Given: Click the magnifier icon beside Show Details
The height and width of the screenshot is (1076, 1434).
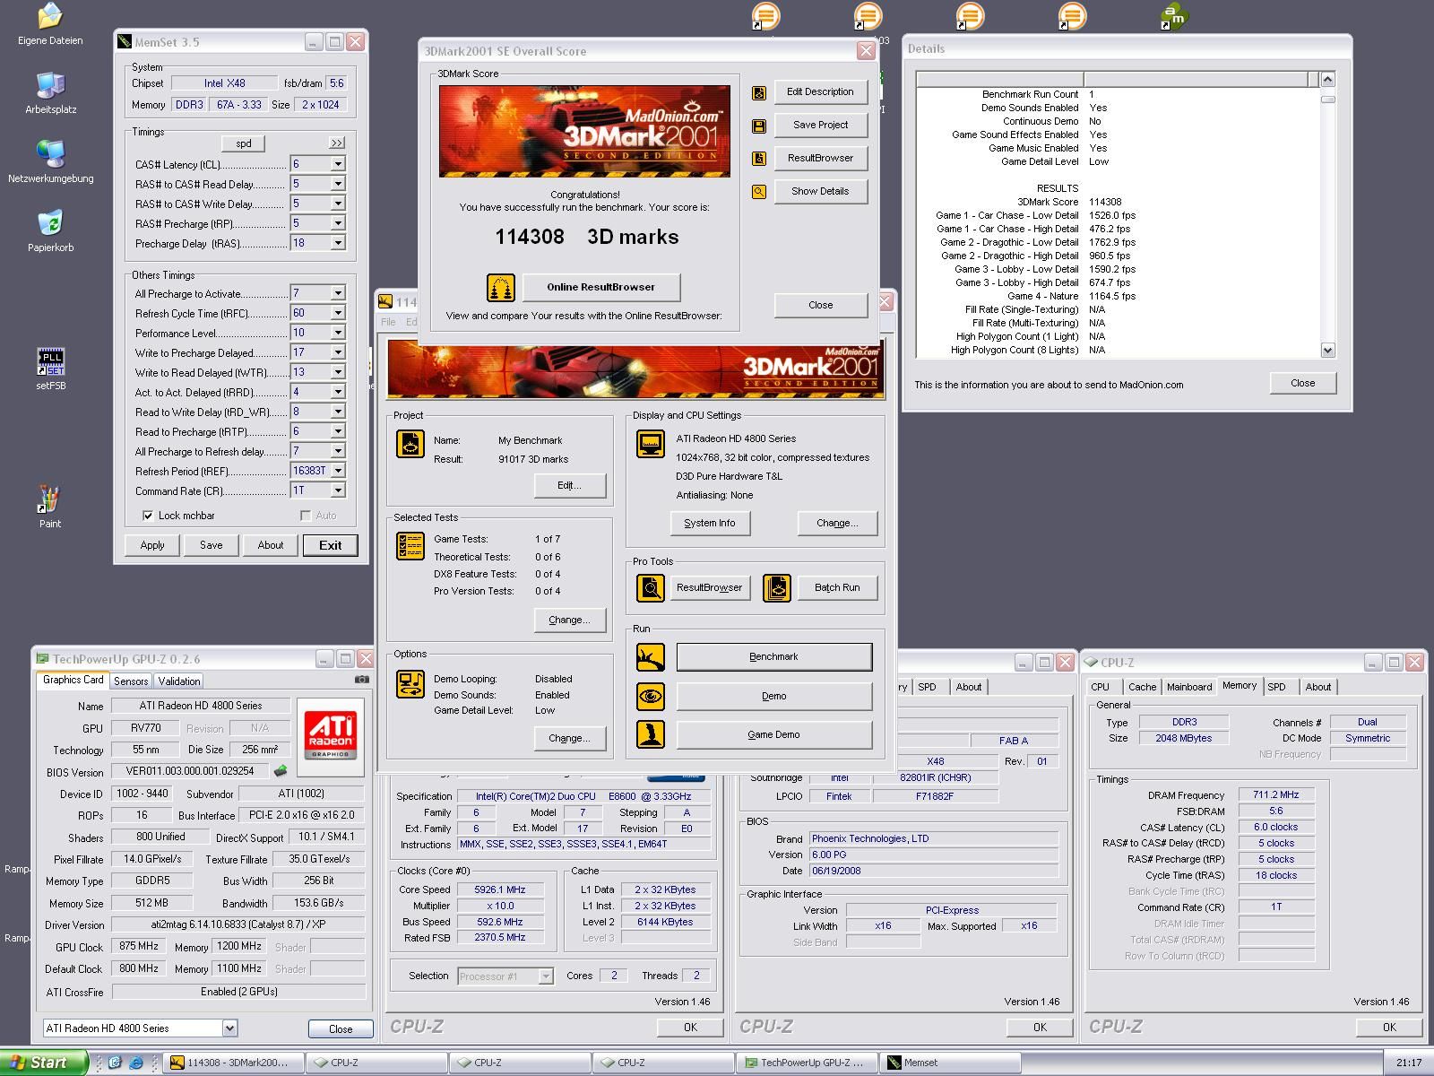Looking at the screenshot, I should tap(759, 192).
